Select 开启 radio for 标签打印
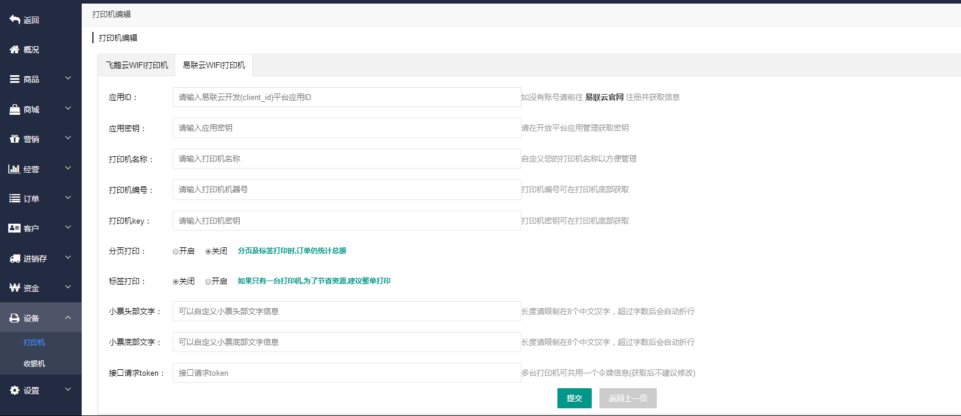The width and height of the screenshot is (961, 416). (208, 282)
